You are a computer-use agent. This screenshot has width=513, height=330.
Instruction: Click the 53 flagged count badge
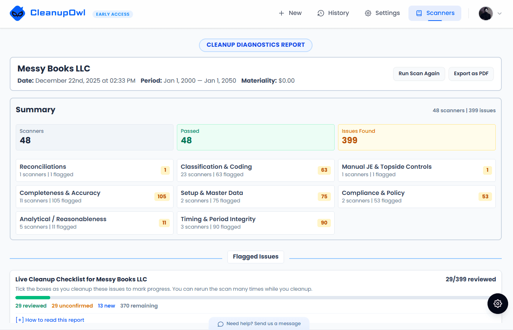485,196
